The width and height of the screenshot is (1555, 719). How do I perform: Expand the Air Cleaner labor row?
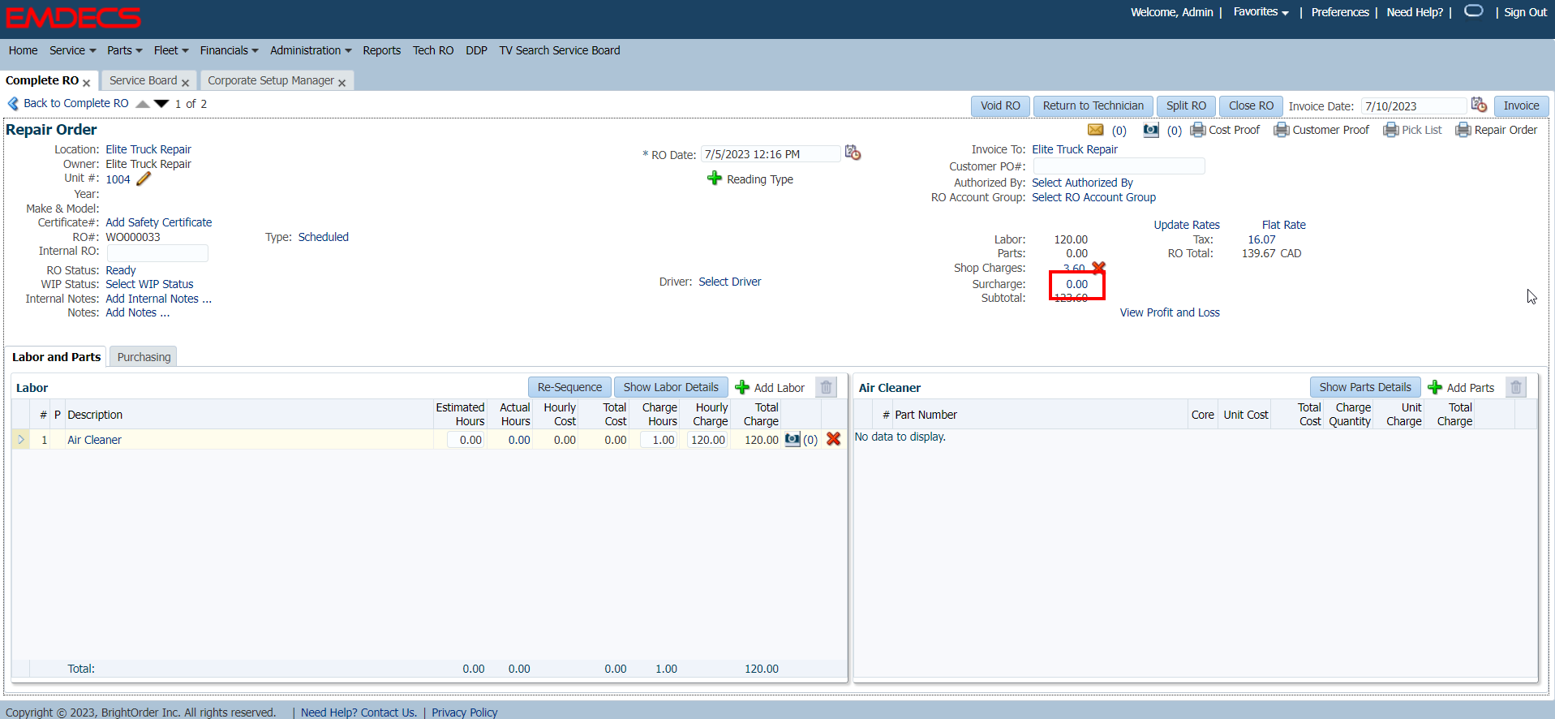coord(21,440)
